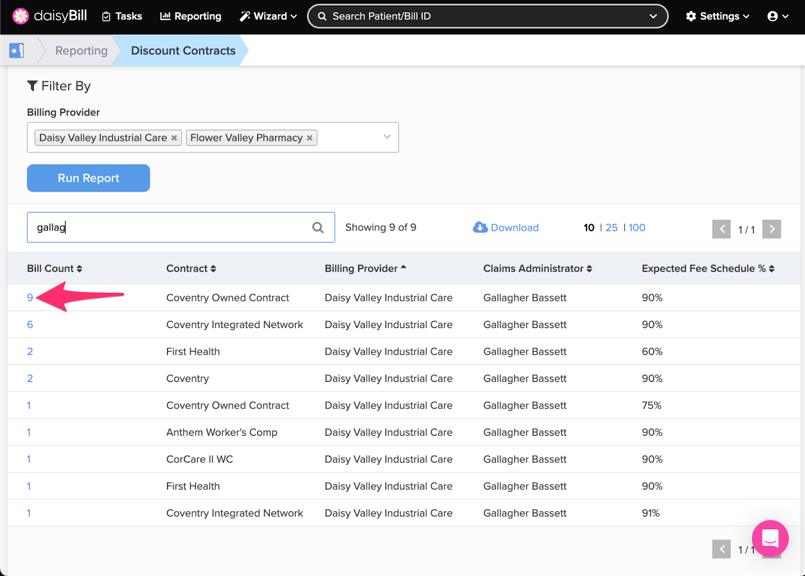The image size is (805, 576).
Task: Select the CorCare II WC contract cell
Action: tap(200, 459)
